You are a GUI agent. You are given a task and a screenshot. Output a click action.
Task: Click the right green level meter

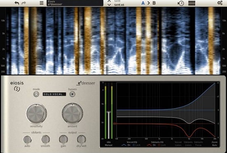coord(112,112)
